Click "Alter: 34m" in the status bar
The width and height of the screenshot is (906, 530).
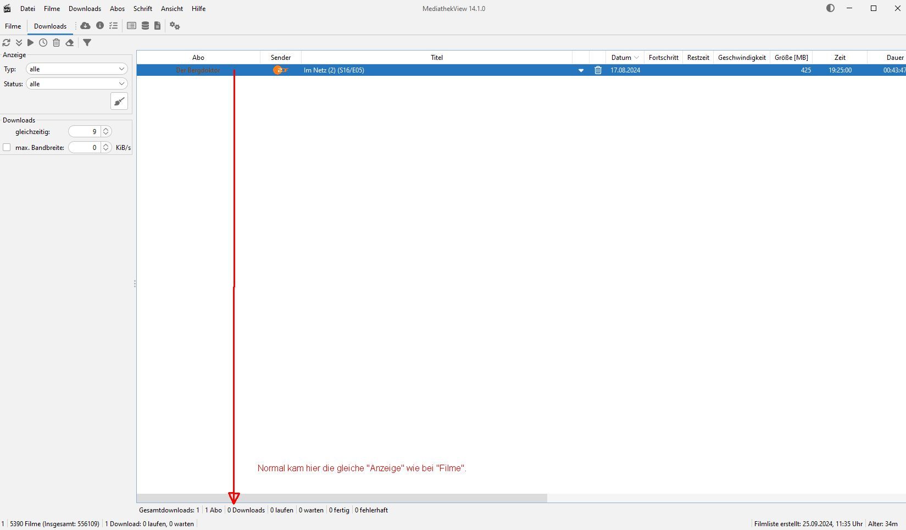click(x=882, y=524)
